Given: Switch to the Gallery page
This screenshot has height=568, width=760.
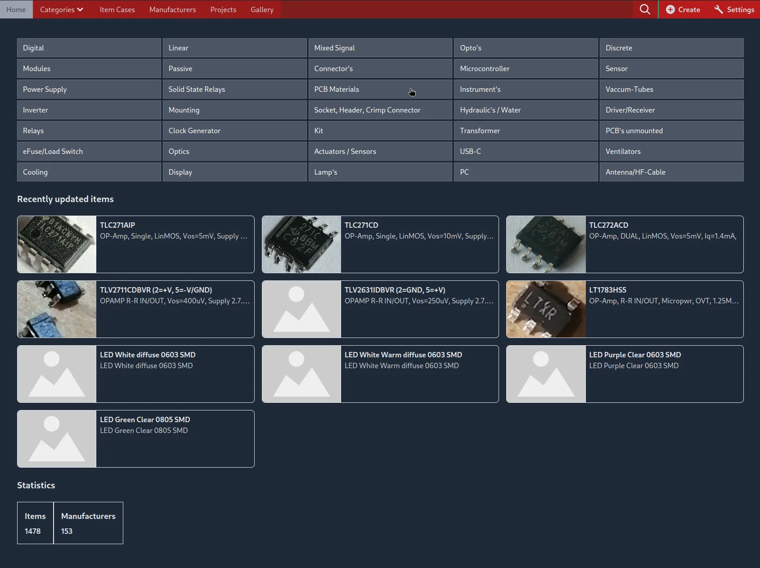Looking at the screenshot, I should (x=262, y=9).
